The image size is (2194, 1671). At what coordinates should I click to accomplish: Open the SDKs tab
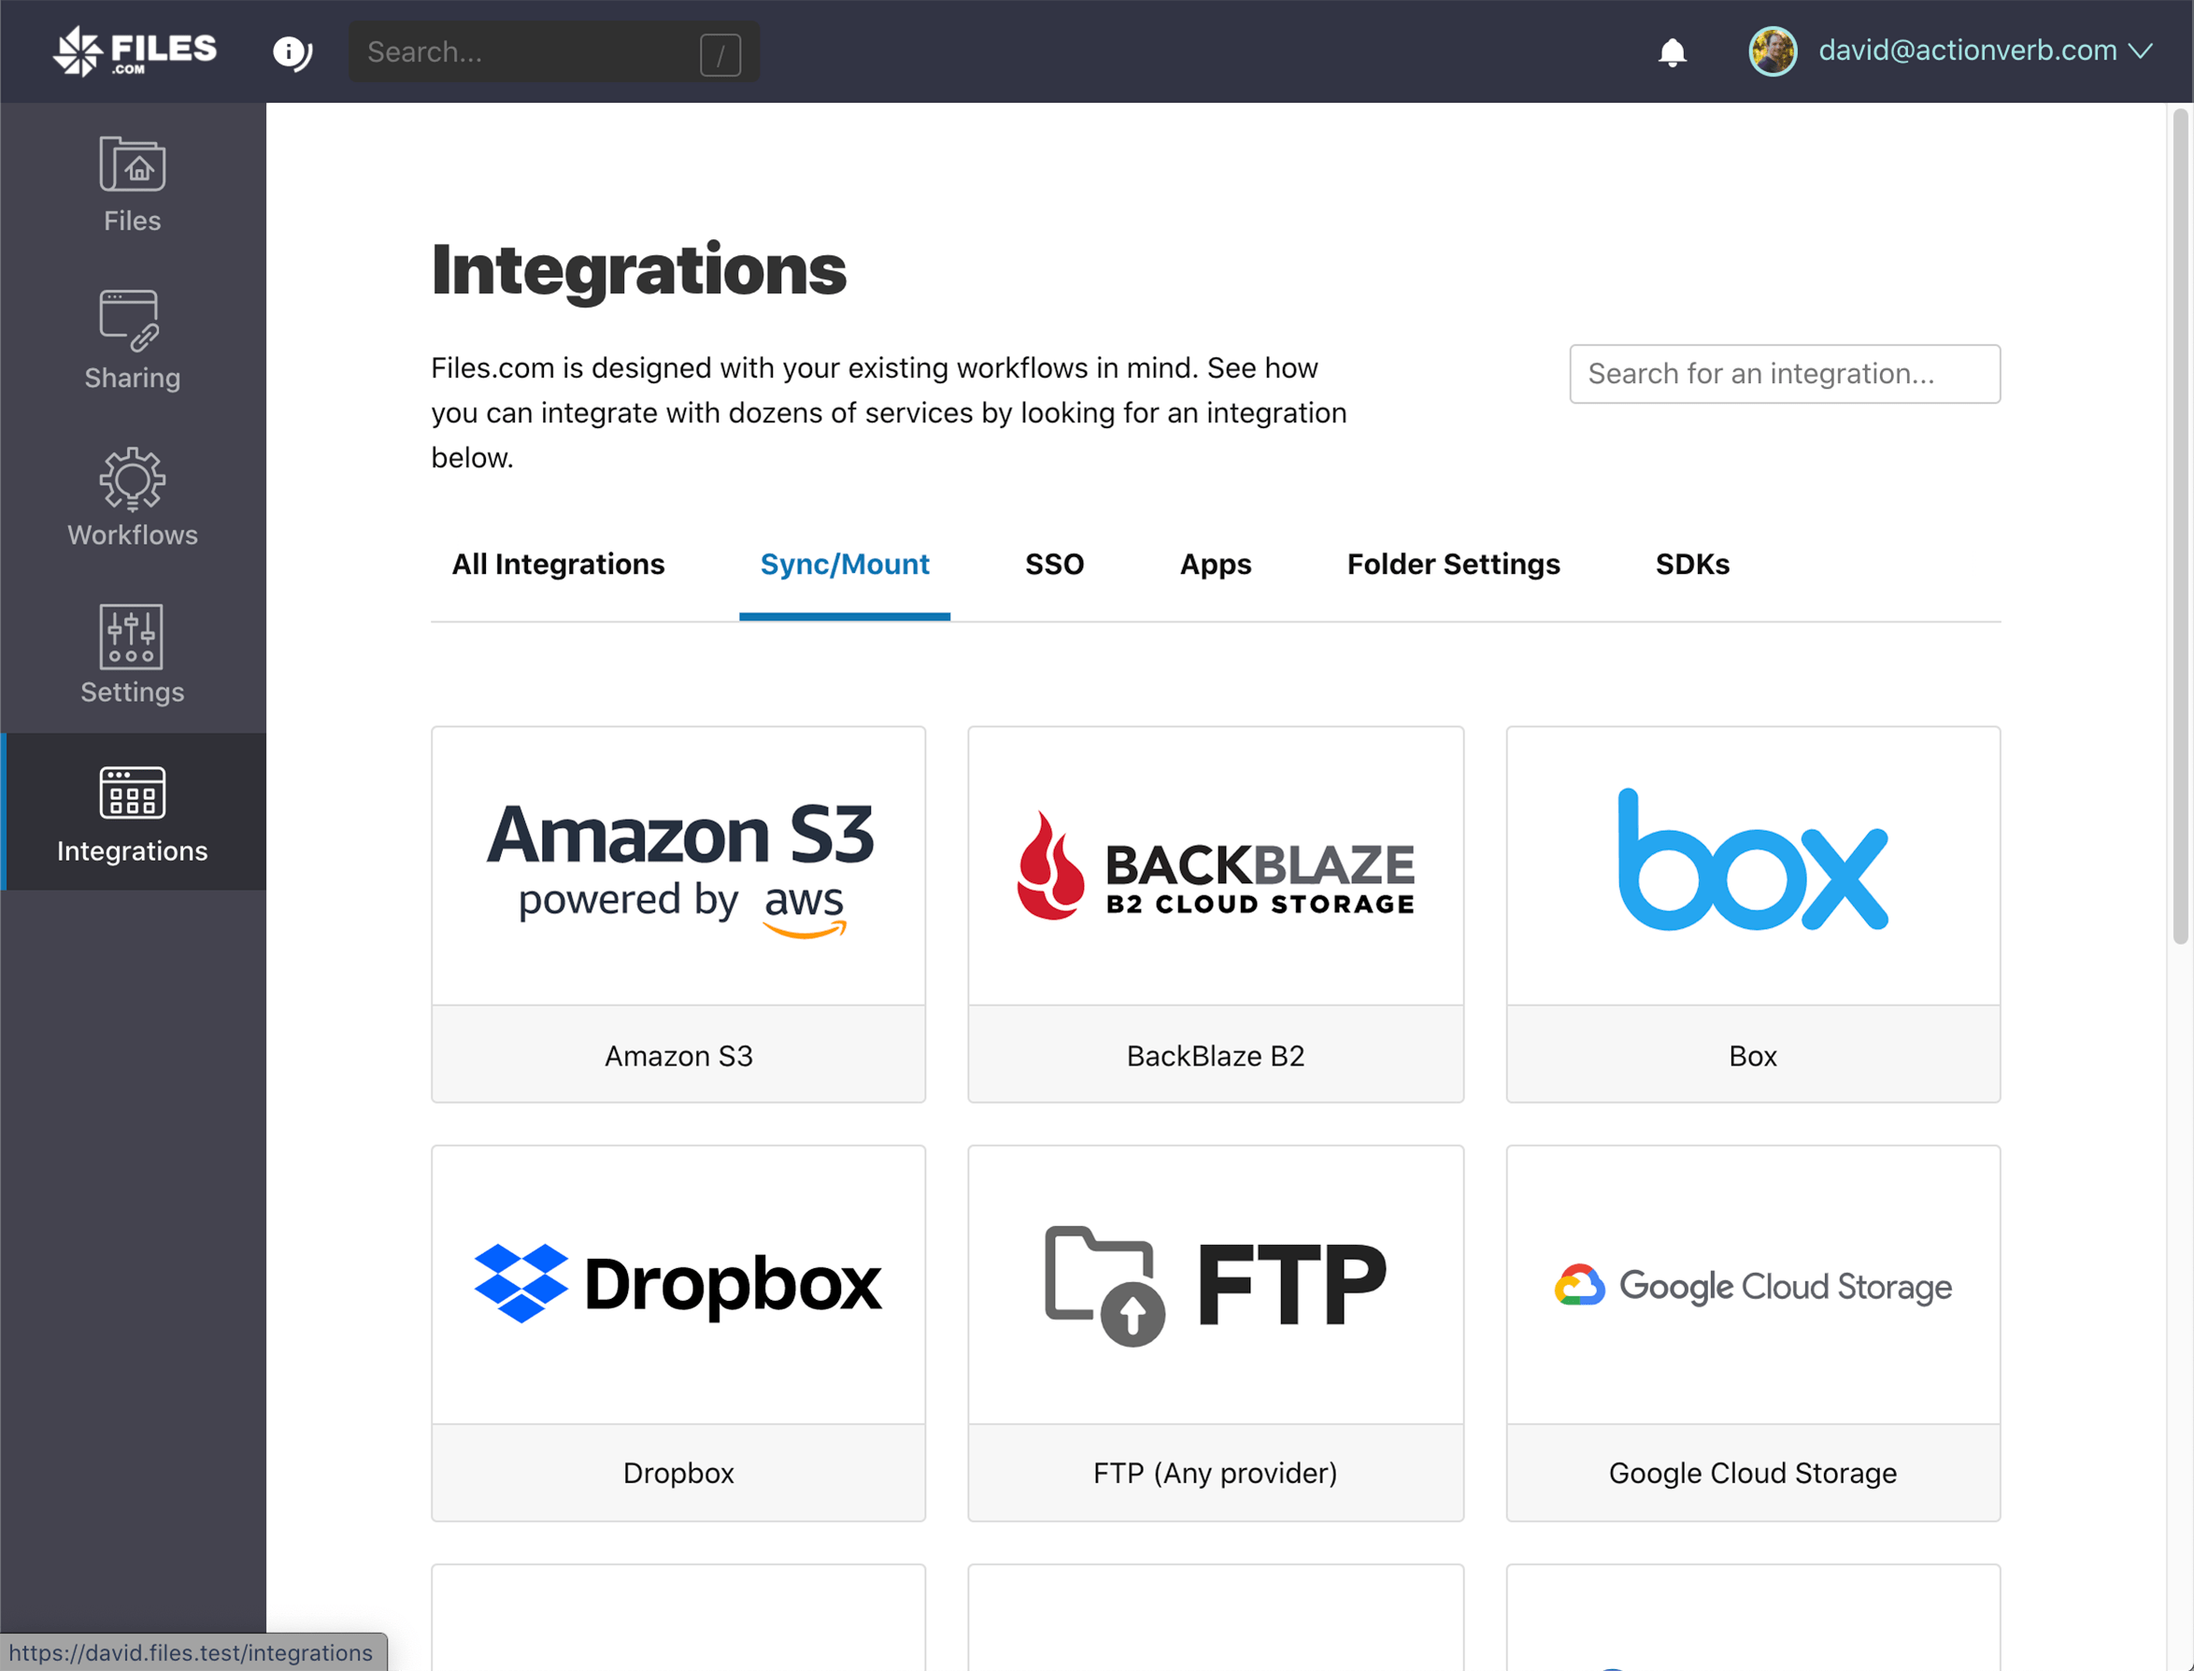(1691, 564)
